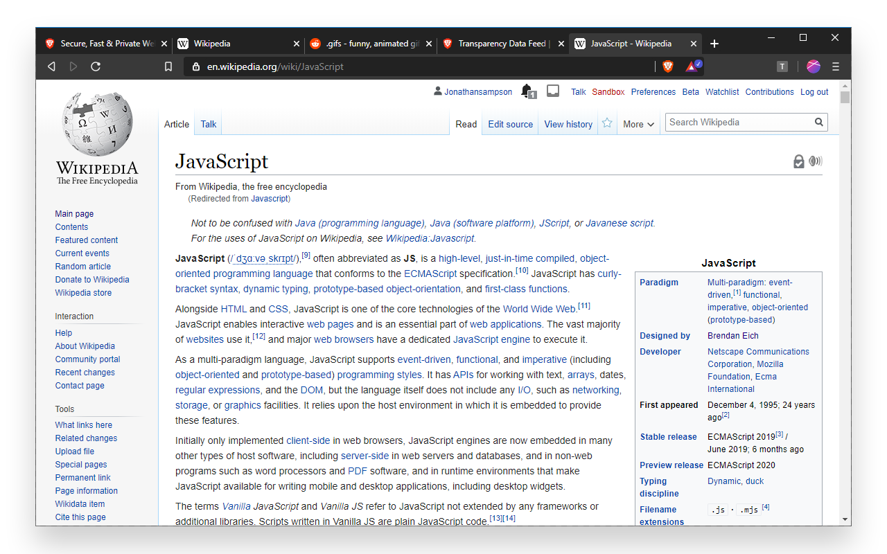Open the Brave hamburger main menu
Screen dimensions: 887x554
coord(836,66)
